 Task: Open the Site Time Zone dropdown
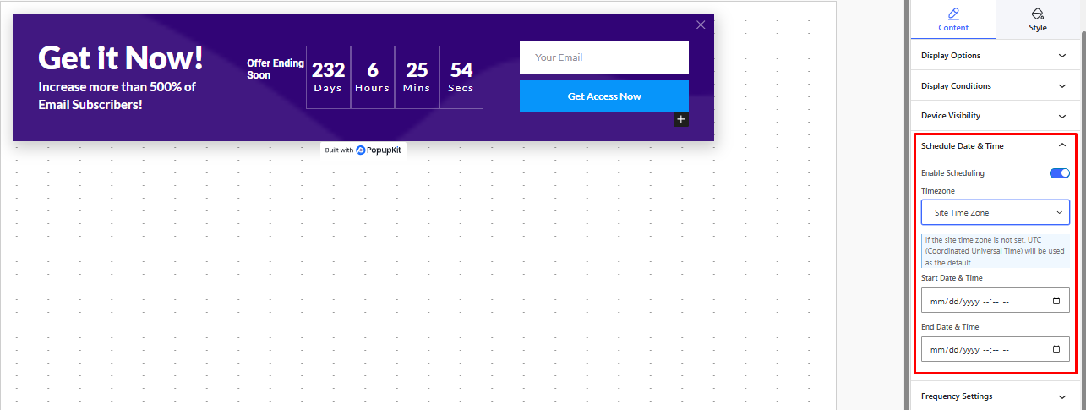[995, 212]
